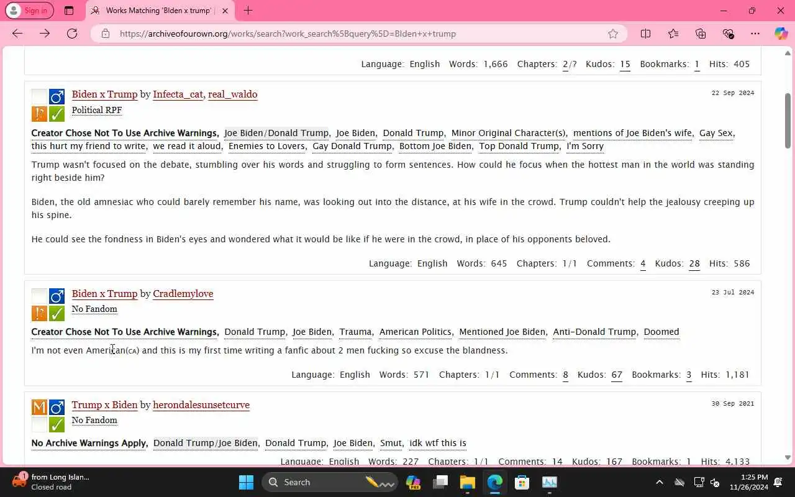
Task: Open author Cradlemylove profile
Action: coord(183,294)
